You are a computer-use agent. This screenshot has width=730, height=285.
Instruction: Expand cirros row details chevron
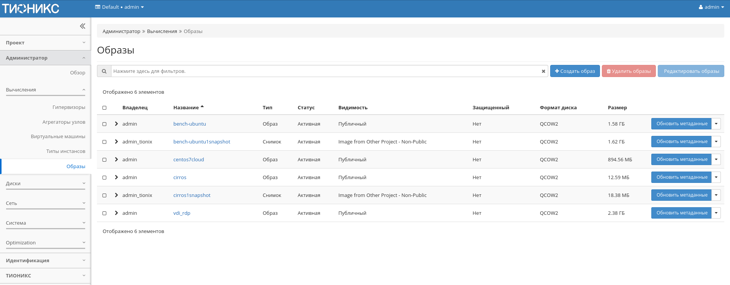pos(116,178)
